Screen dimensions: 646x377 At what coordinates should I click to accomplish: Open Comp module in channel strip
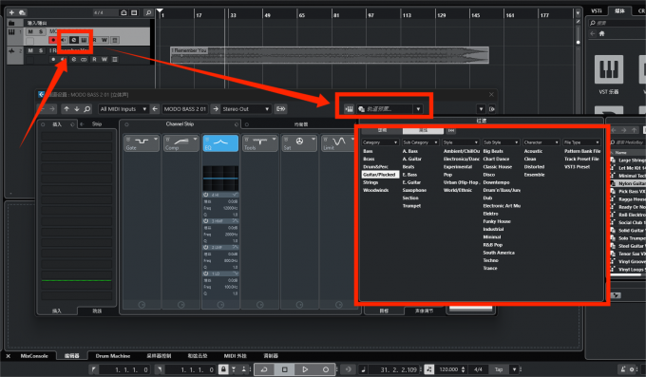pyautogui.click(x=180, y=143)
